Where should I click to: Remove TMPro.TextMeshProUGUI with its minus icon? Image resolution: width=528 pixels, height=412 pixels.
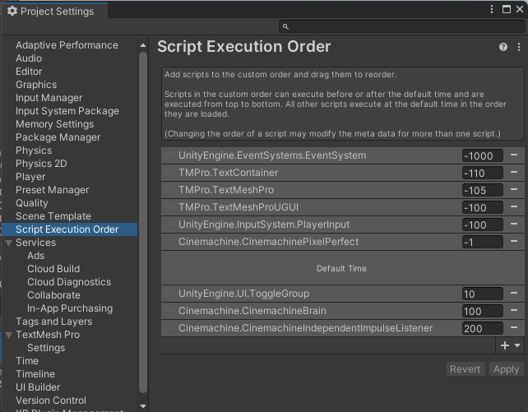tap(514, 206)
